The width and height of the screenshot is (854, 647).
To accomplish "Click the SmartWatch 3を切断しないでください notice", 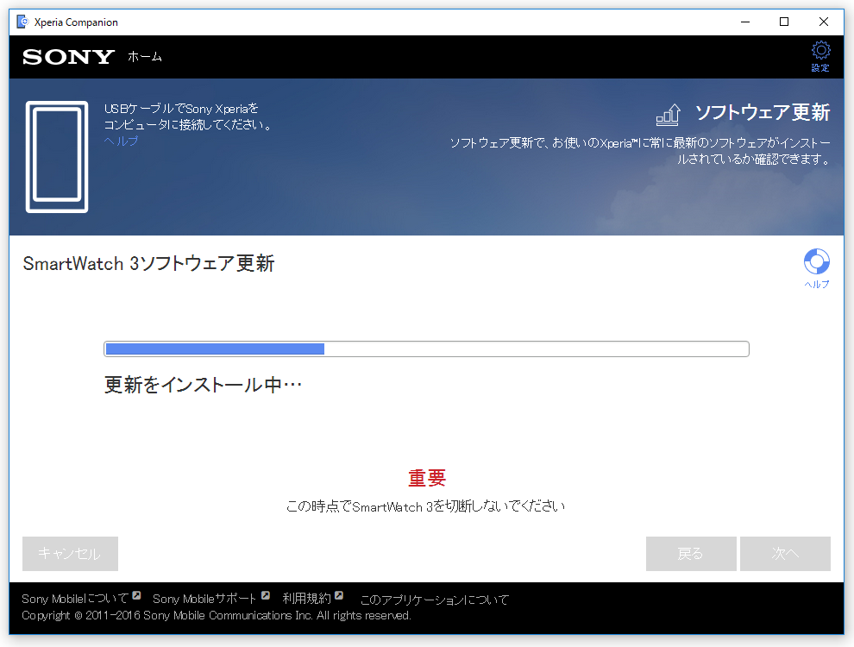I will [425, 506].
